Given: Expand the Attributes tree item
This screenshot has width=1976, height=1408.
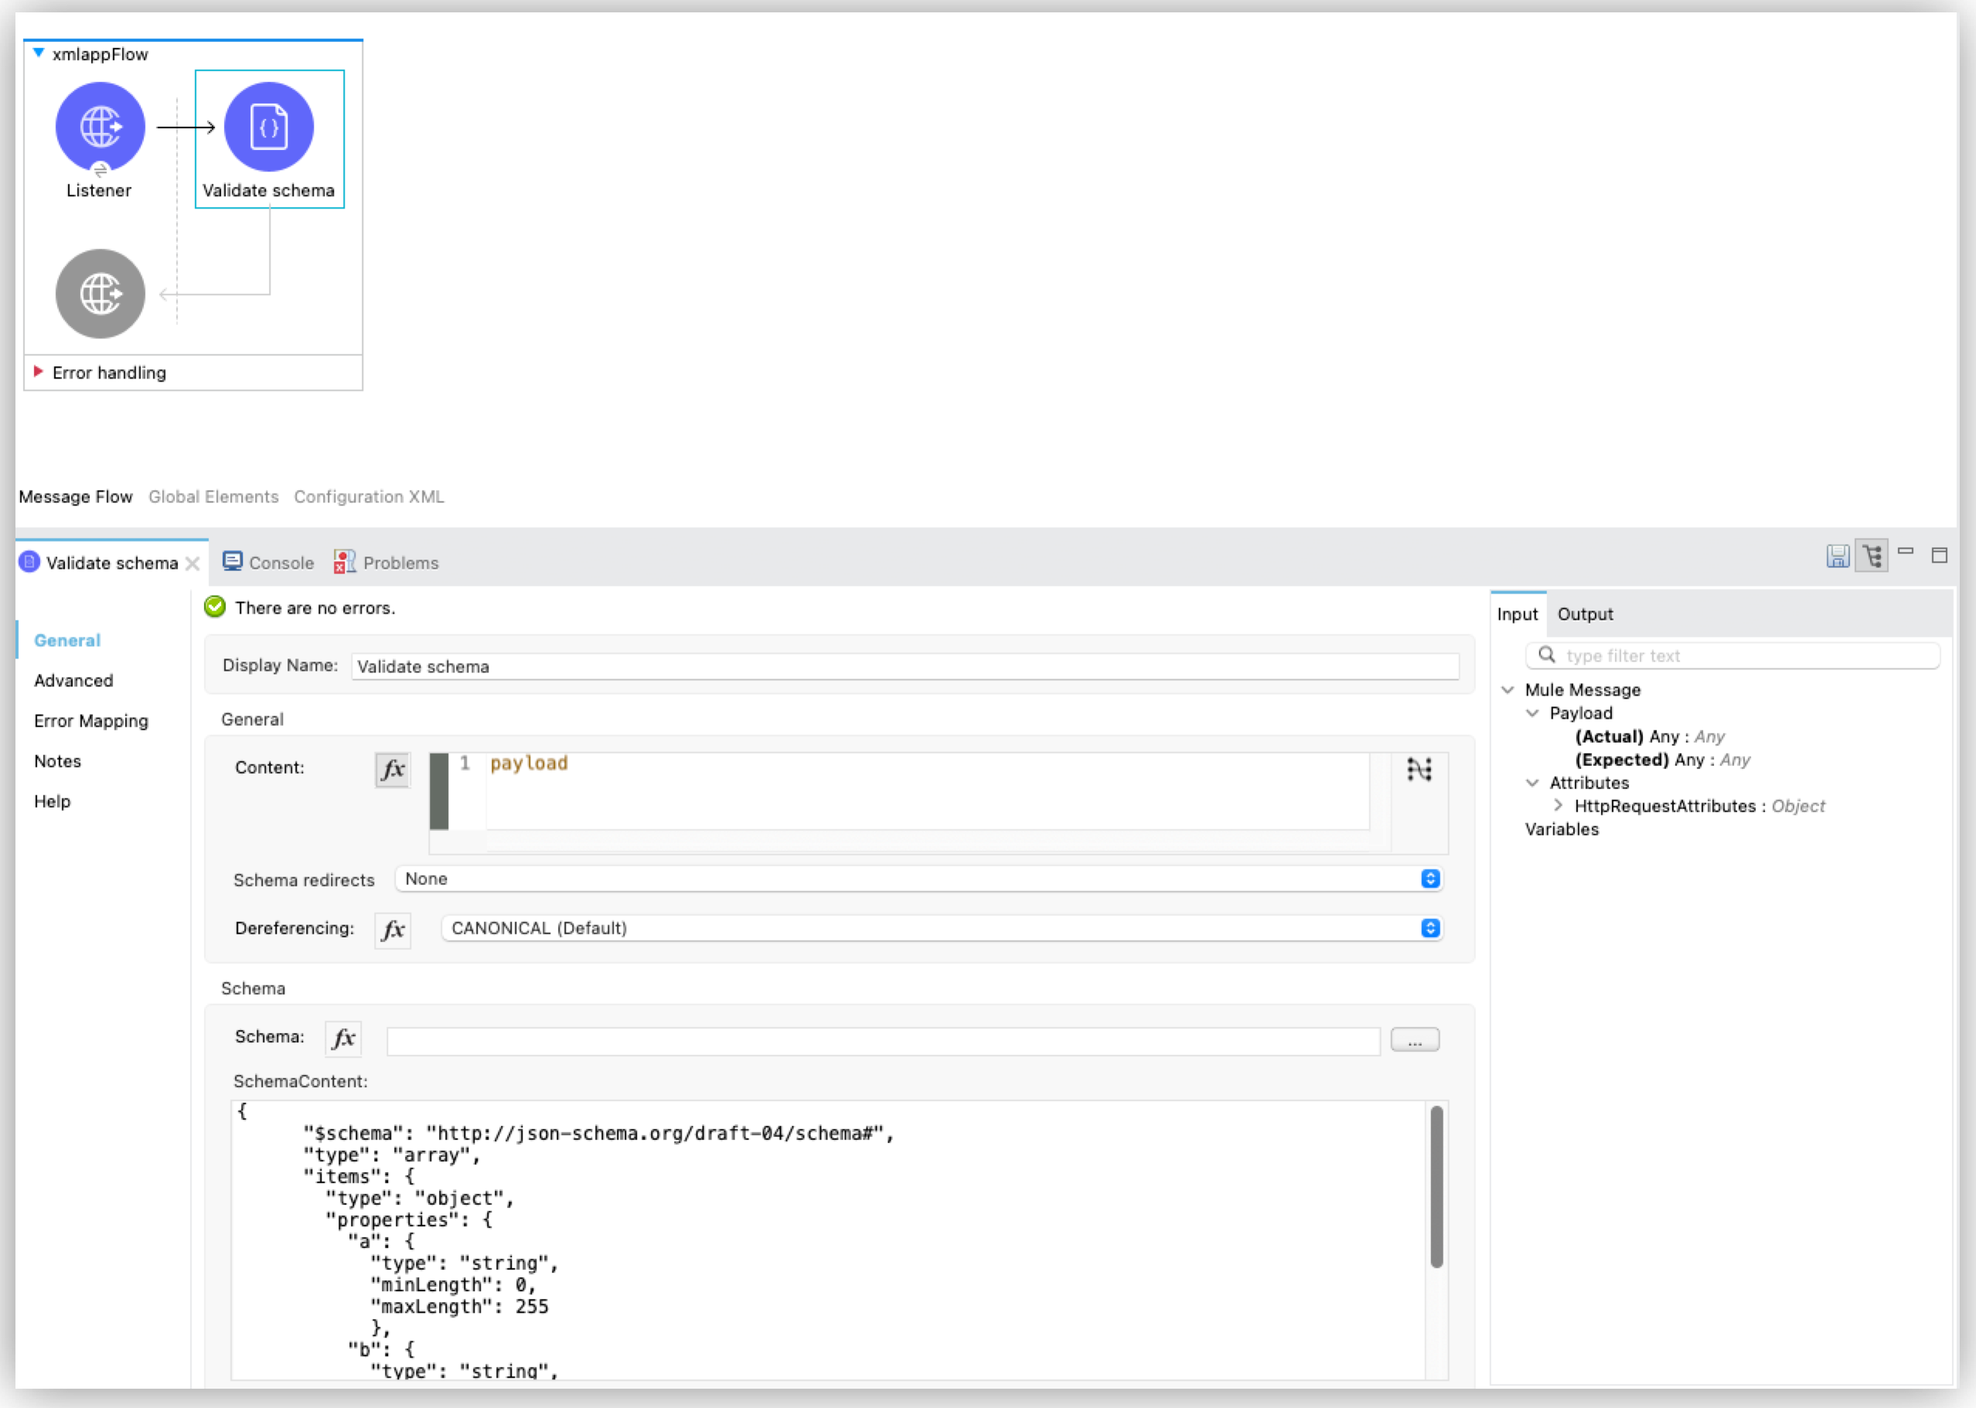Looking at the screenshot, I should click(x=1532, y=782).
